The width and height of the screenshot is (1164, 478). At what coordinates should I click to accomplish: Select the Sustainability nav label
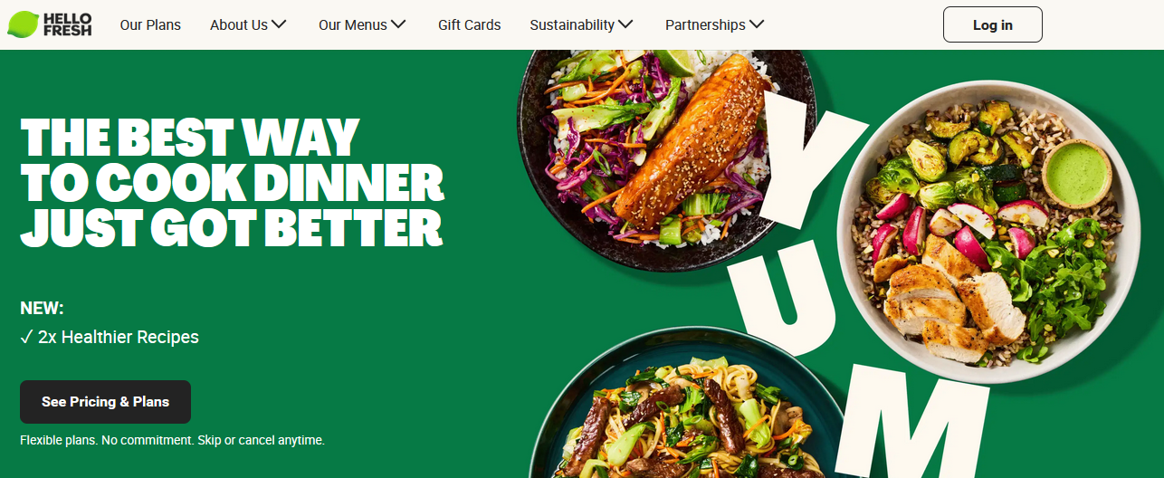click(572, 25)
